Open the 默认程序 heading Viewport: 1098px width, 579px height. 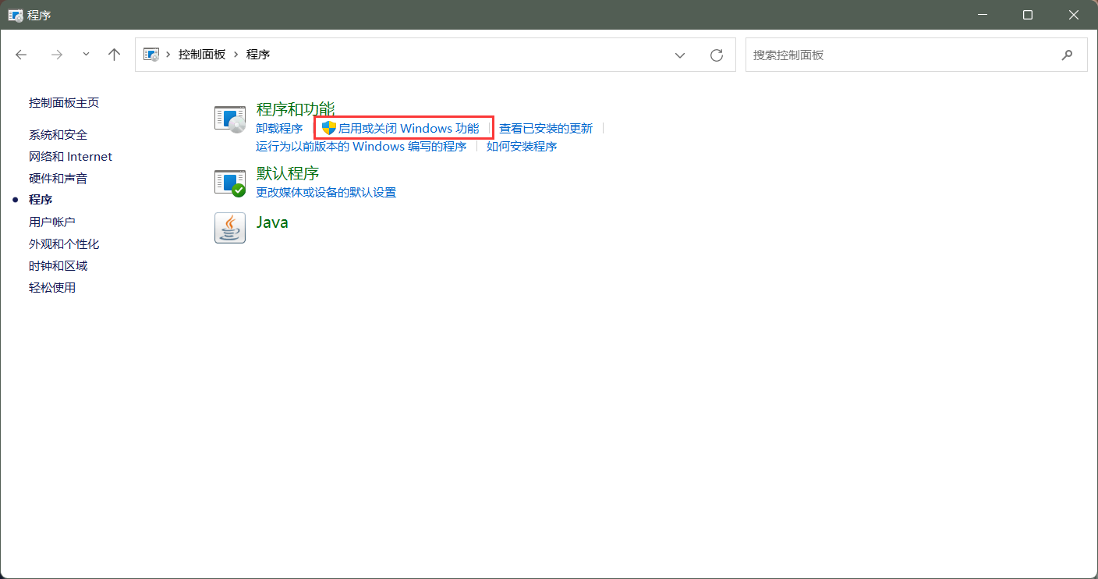click(x=288, y=173)
